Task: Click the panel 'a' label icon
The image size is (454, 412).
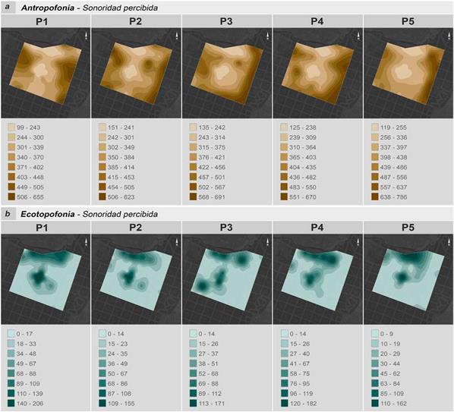Action: pos(8,8)
